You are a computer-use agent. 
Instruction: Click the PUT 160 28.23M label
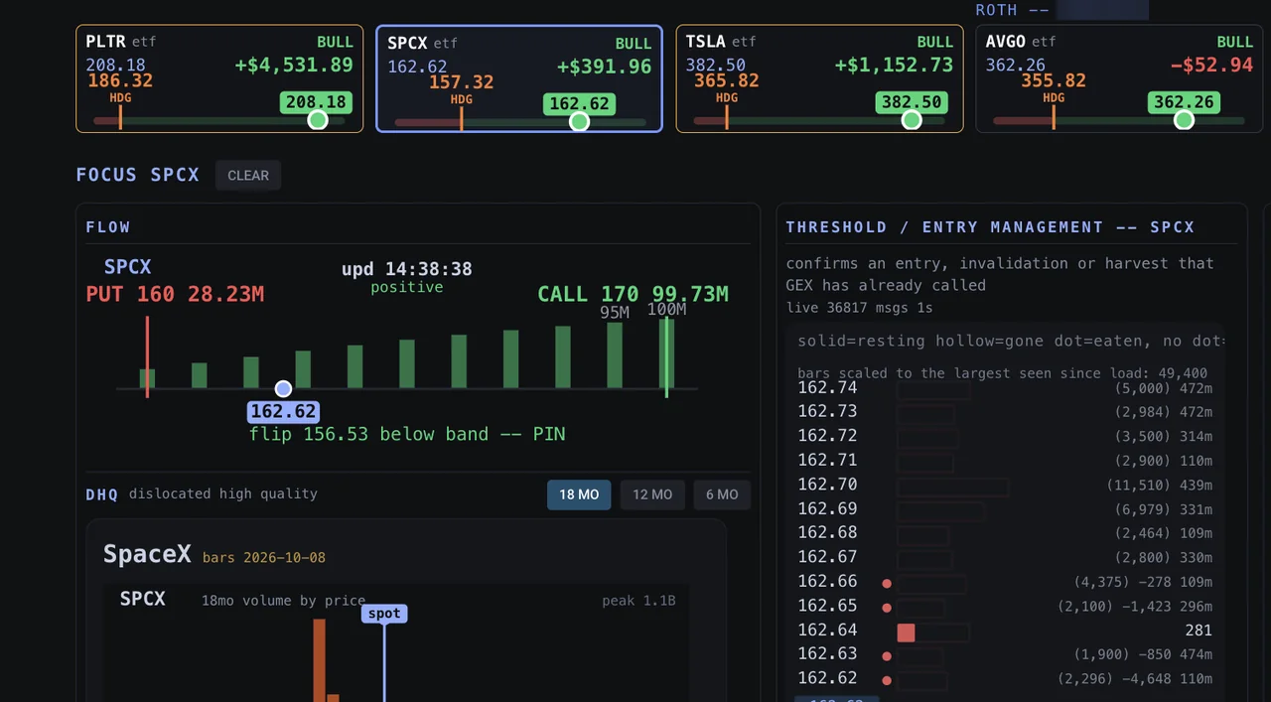pyautogui.click(x=175, y=294)
